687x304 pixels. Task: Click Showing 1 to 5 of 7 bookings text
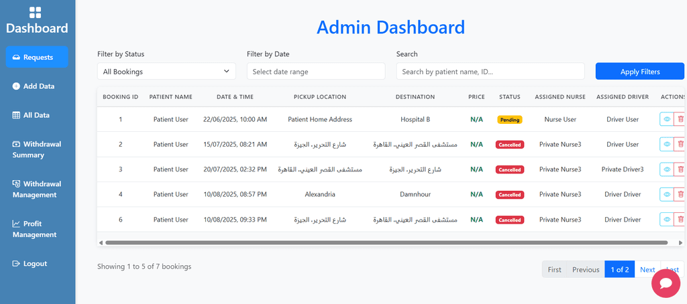(x=144, y=267)
